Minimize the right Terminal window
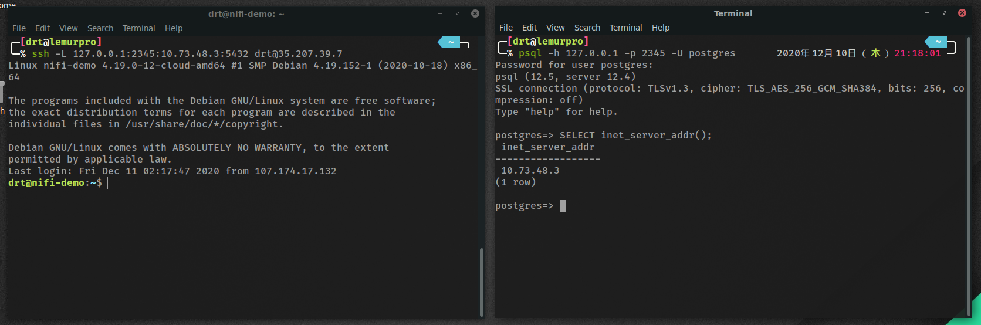 click(927, 13)
